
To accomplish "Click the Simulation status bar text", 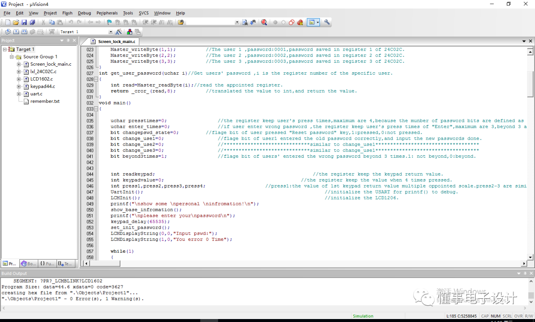I will (363, 316).
